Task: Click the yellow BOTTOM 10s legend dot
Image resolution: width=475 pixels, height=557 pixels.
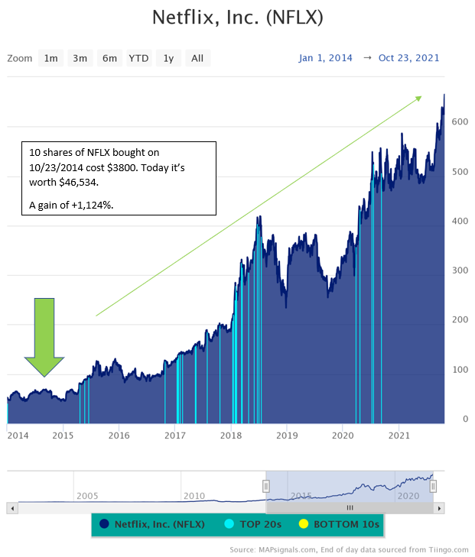Action: point(304,524)
